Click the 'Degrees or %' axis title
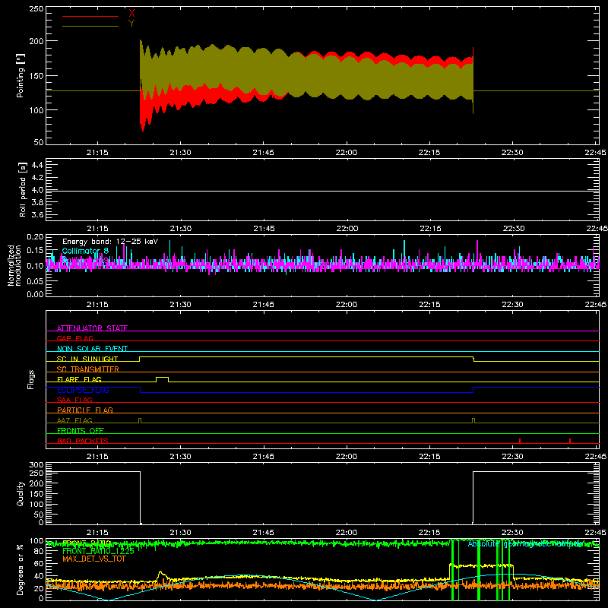 (x=21, y=569)
